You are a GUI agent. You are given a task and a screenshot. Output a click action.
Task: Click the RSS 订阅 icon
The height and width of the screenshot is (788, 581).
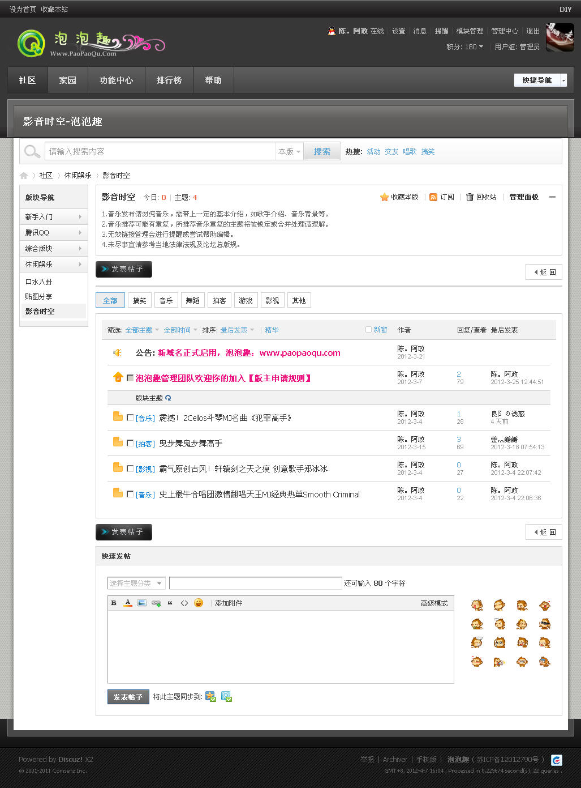433,197
